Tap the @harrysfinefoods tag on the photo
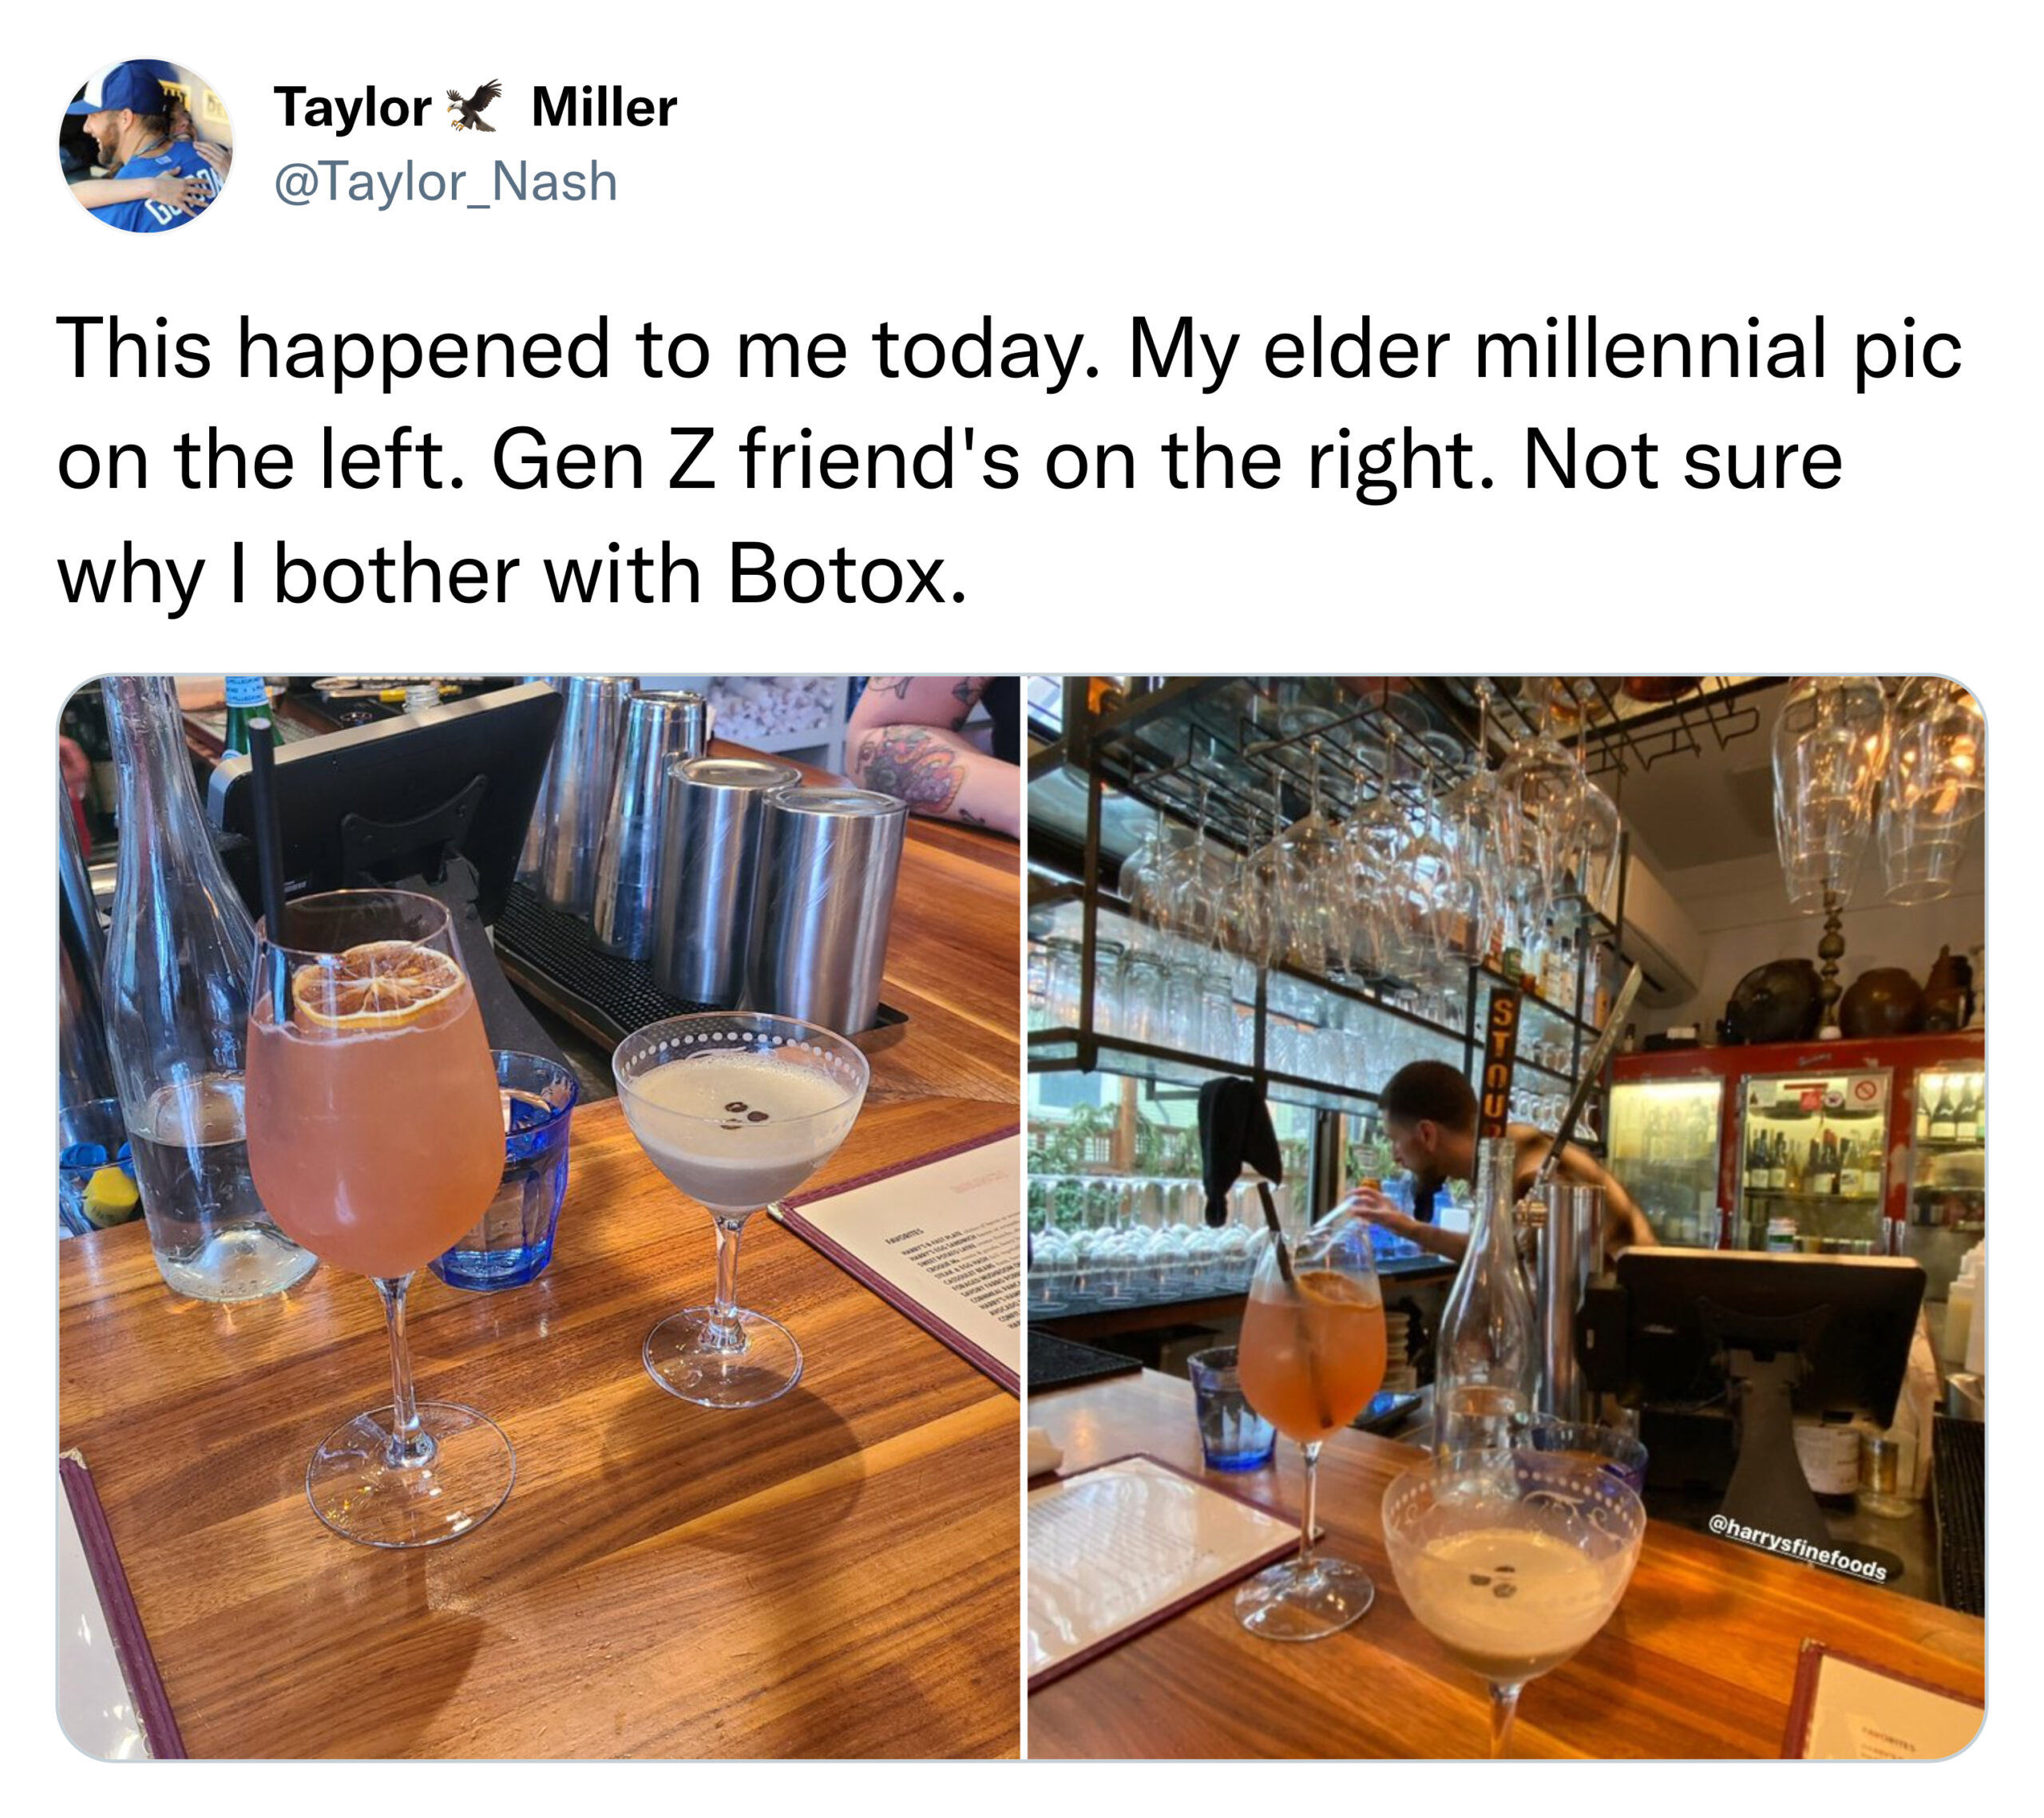The width and height of the screenshot is (2044, 1818). 1797,1550
